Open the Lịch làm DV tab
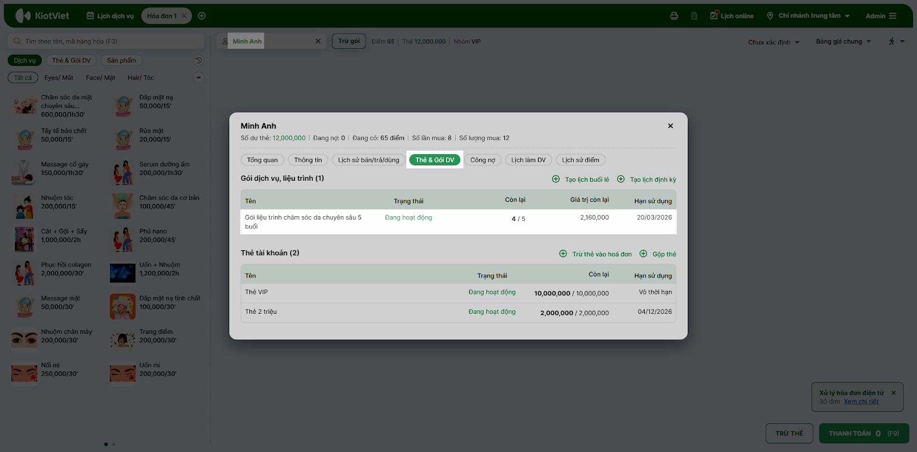The height and width of the screenshot is (452, 917). coord(528,160)
